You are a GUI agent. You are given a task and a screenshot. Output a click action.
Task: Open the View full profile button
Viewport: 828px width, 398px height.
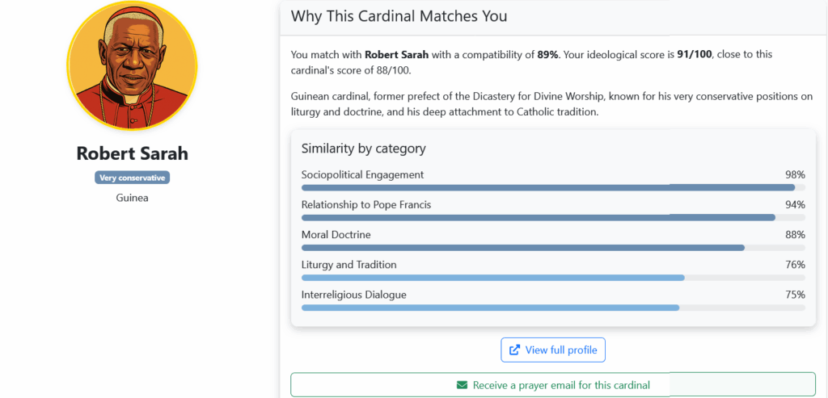click(x=553, y=350)
